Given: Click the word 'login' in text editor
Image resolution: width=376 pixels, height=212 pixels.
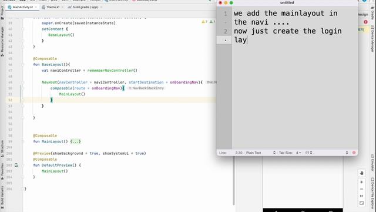Looking at the screenshot, I should (x=331, y=31).
